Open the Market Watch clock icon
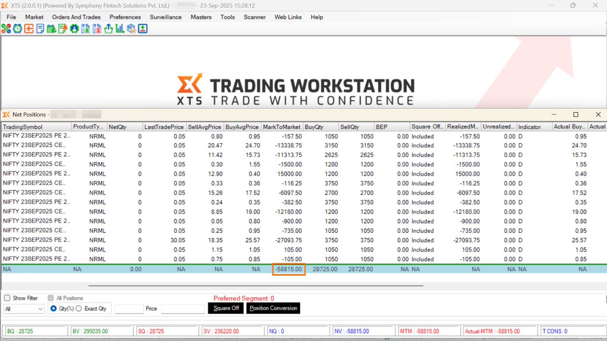Viewport: 607px width, 341px height. [x=17, y=29]
